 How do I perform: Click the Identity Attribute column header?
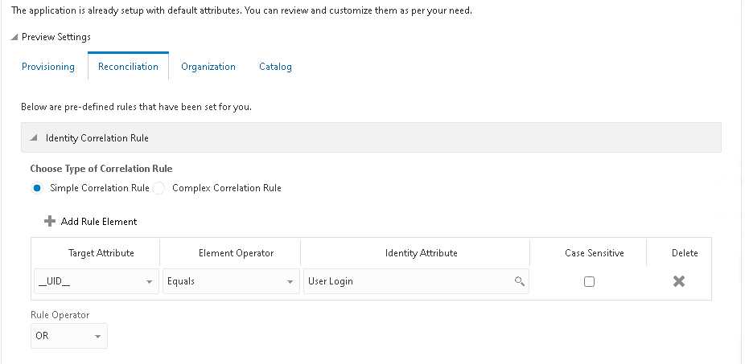[421, 253]
